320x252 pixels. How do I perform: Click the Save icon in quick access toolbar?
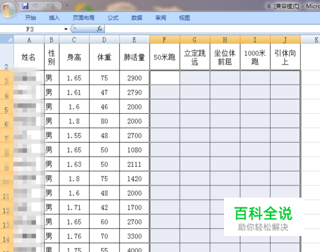(26, 6)
